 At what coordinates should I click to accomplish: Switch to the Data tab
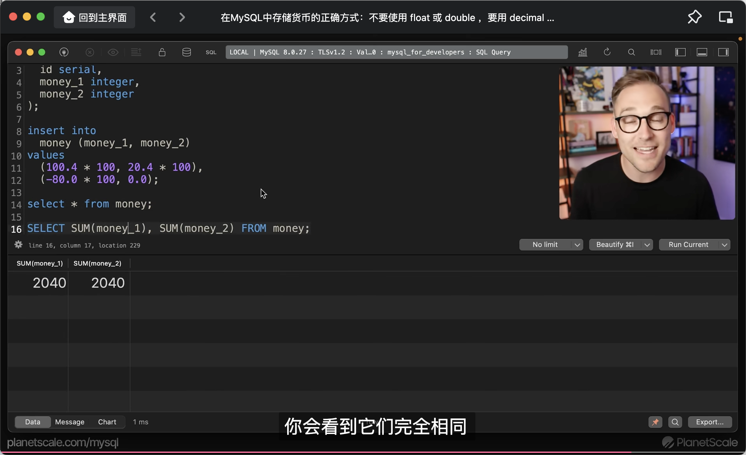tap(33, 422)
